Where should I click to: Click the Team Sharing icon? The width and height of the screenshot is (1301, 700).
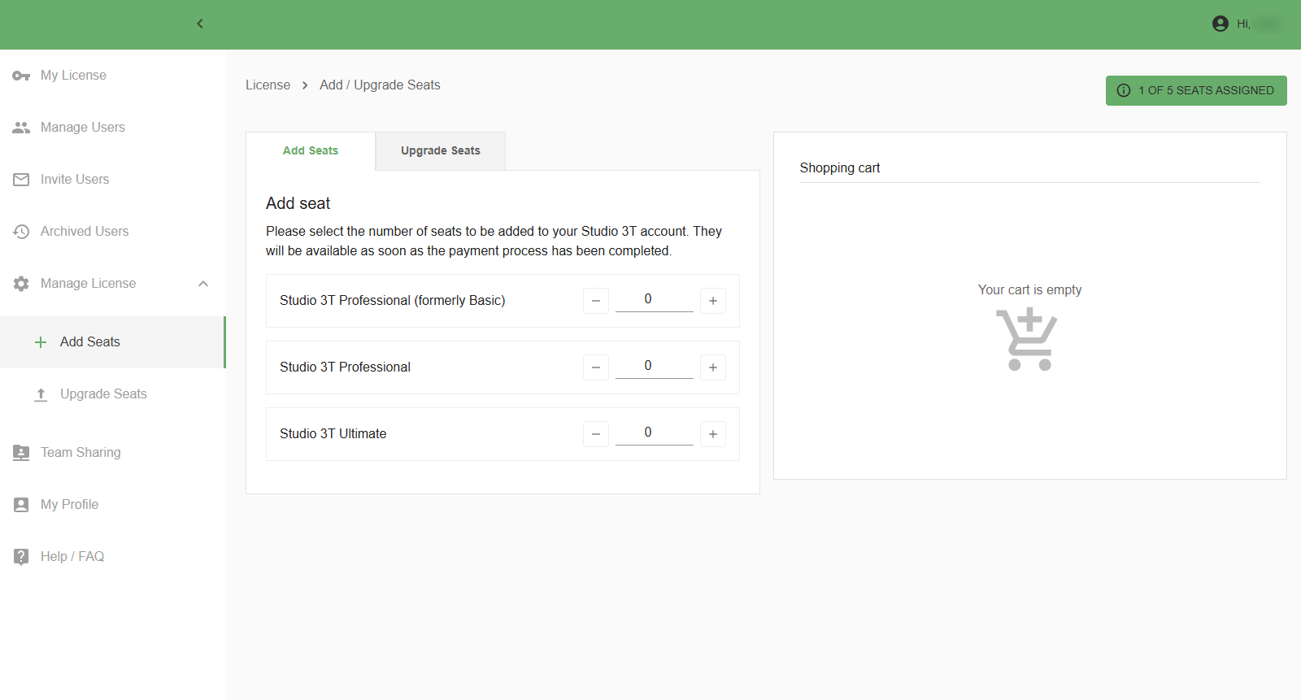pos(21,453)
